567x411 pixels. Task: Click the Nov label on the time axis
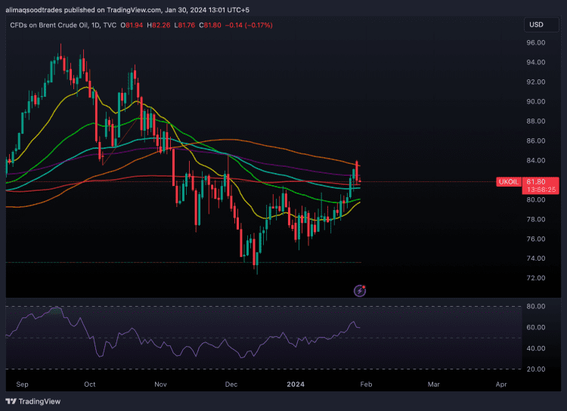[160, 384]
